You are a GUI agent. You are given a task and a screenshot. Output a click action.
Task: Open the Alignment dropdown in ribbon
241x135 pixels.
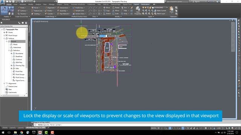[50, 7]
